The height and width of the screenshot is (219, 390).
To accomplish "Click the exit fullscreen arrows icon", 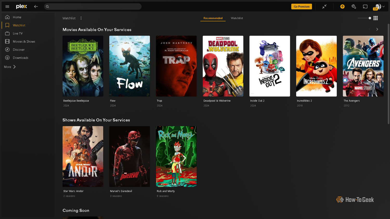I will pyautogui.click(x=324, y=6).
